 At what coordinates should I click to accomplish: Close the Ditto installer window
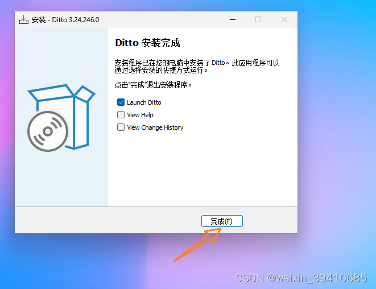pos(284,19)
